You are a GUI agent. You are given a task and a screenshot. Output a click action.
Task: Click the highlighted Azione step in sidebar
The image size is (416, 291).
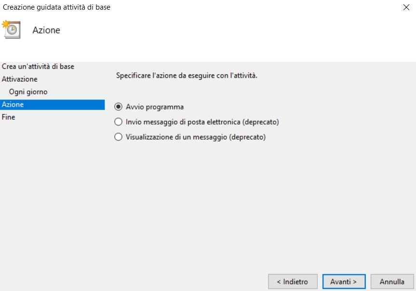pyautogui.click(x=13, y=104)
